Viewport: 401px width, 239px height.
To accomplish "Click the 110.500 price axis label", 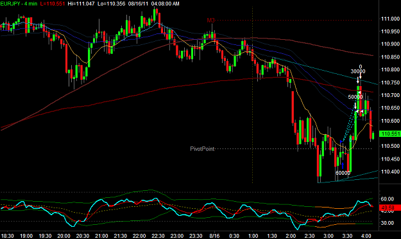I will [x=390, y=146].
